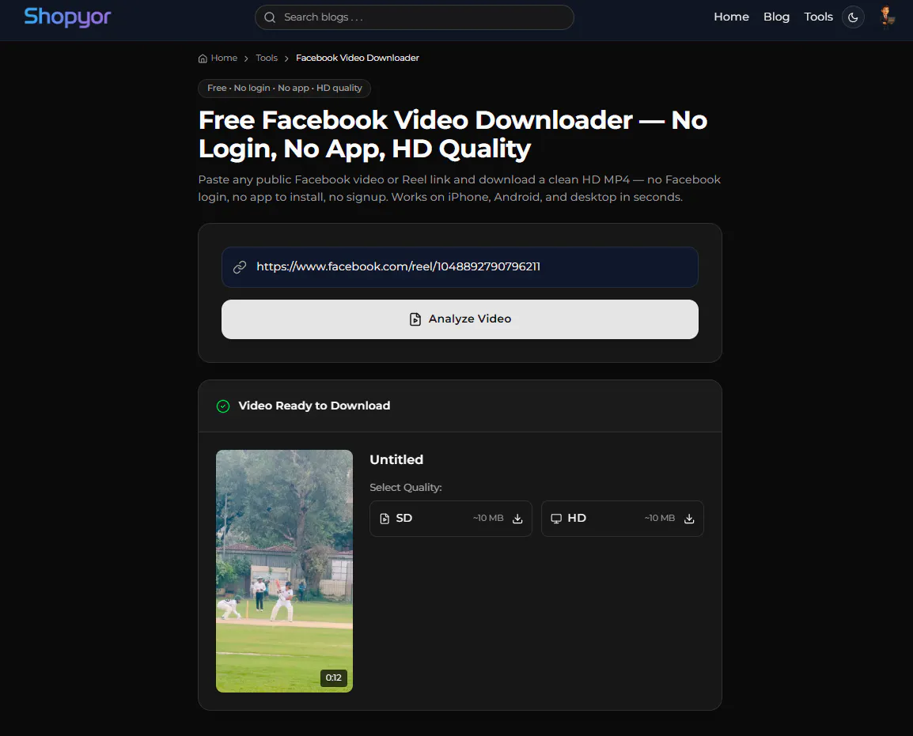This screenshot has height=736, width=913.
Task: Open the cricket video thumbnail
Action: tap(284, 571)
